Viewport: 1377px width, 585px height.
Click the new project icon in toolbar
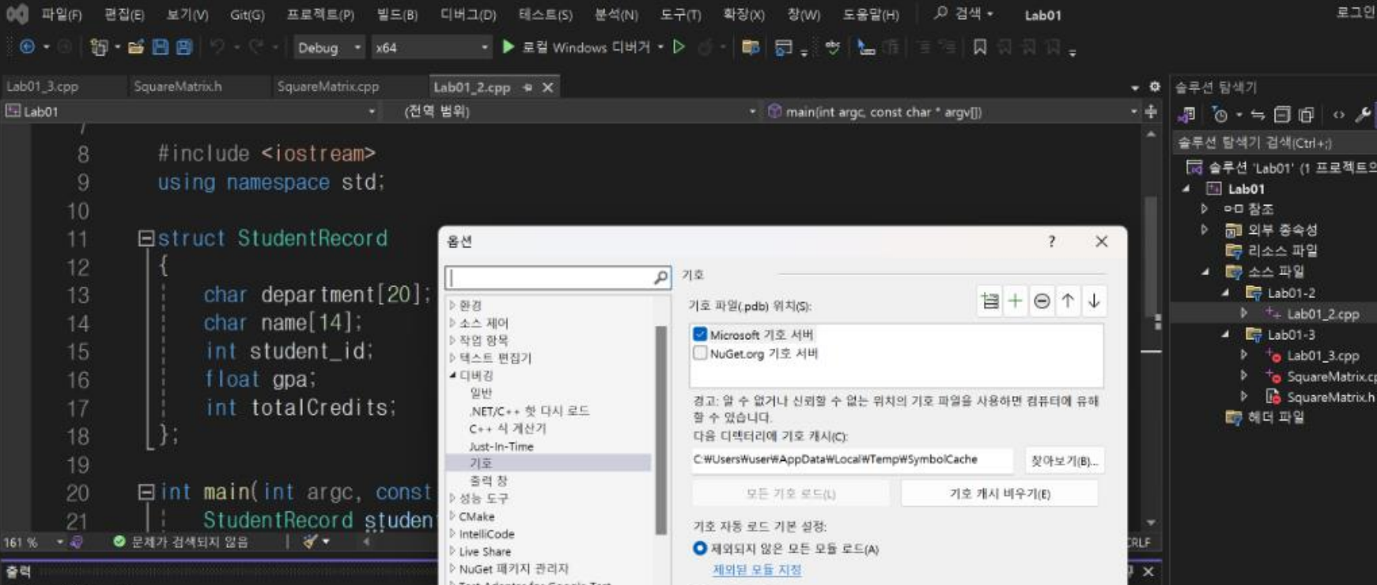[x=98, y=47]
